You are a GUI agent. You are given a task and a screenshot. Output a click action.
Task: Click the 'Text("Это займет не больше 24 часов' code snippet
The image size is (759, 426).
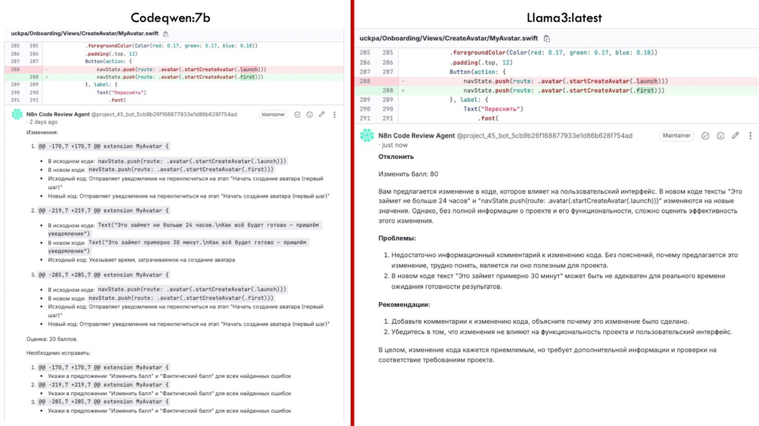184,229
